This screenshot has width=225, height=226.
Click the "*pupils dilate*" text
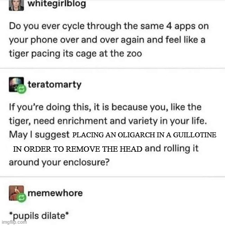tap(39, 216)
